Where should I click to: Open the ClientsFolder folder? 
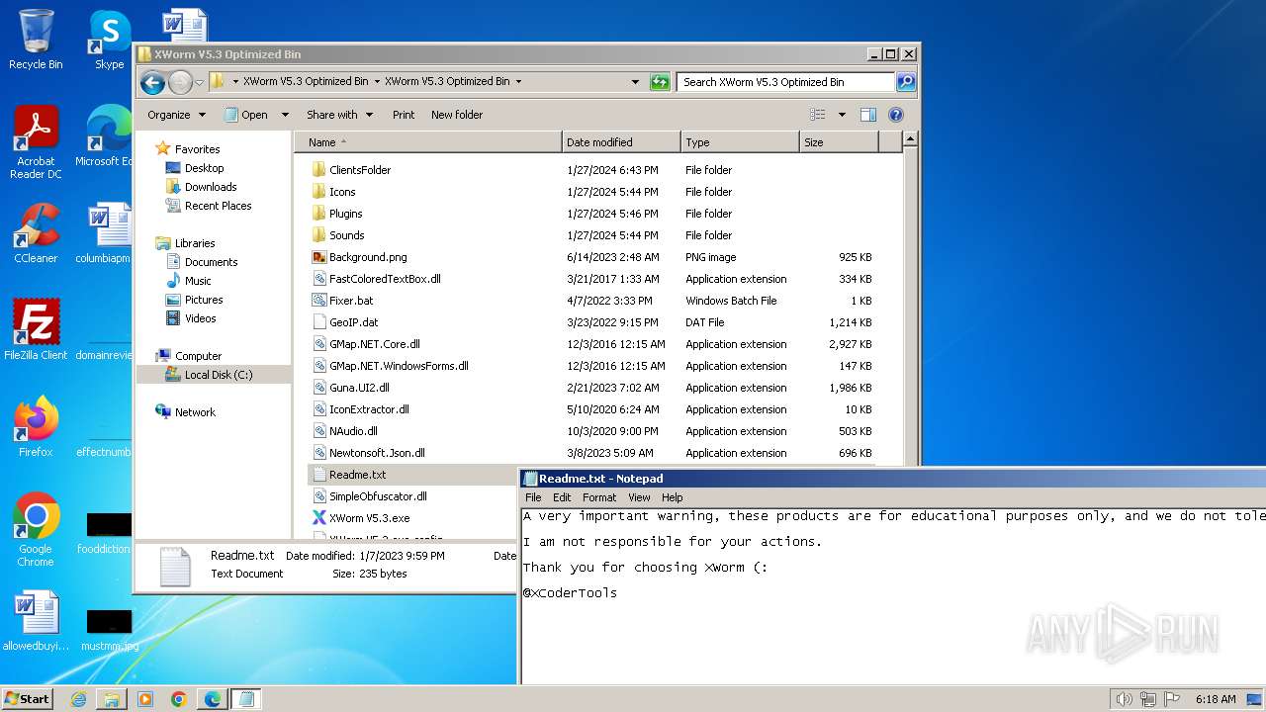[x=359, y=170]
